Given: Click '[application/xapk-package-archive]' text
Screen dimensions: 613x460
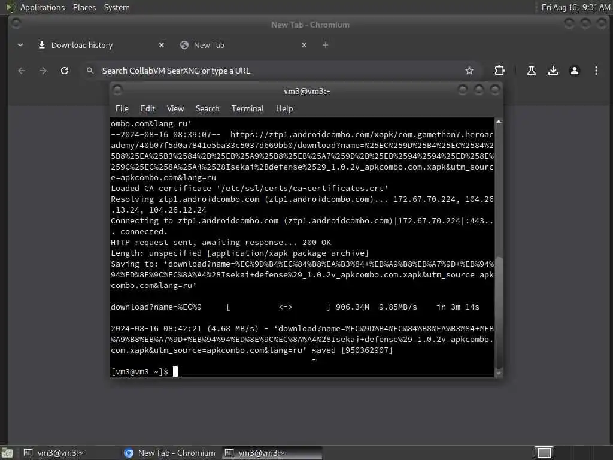Looking at the screenshot, I should 288,253.
